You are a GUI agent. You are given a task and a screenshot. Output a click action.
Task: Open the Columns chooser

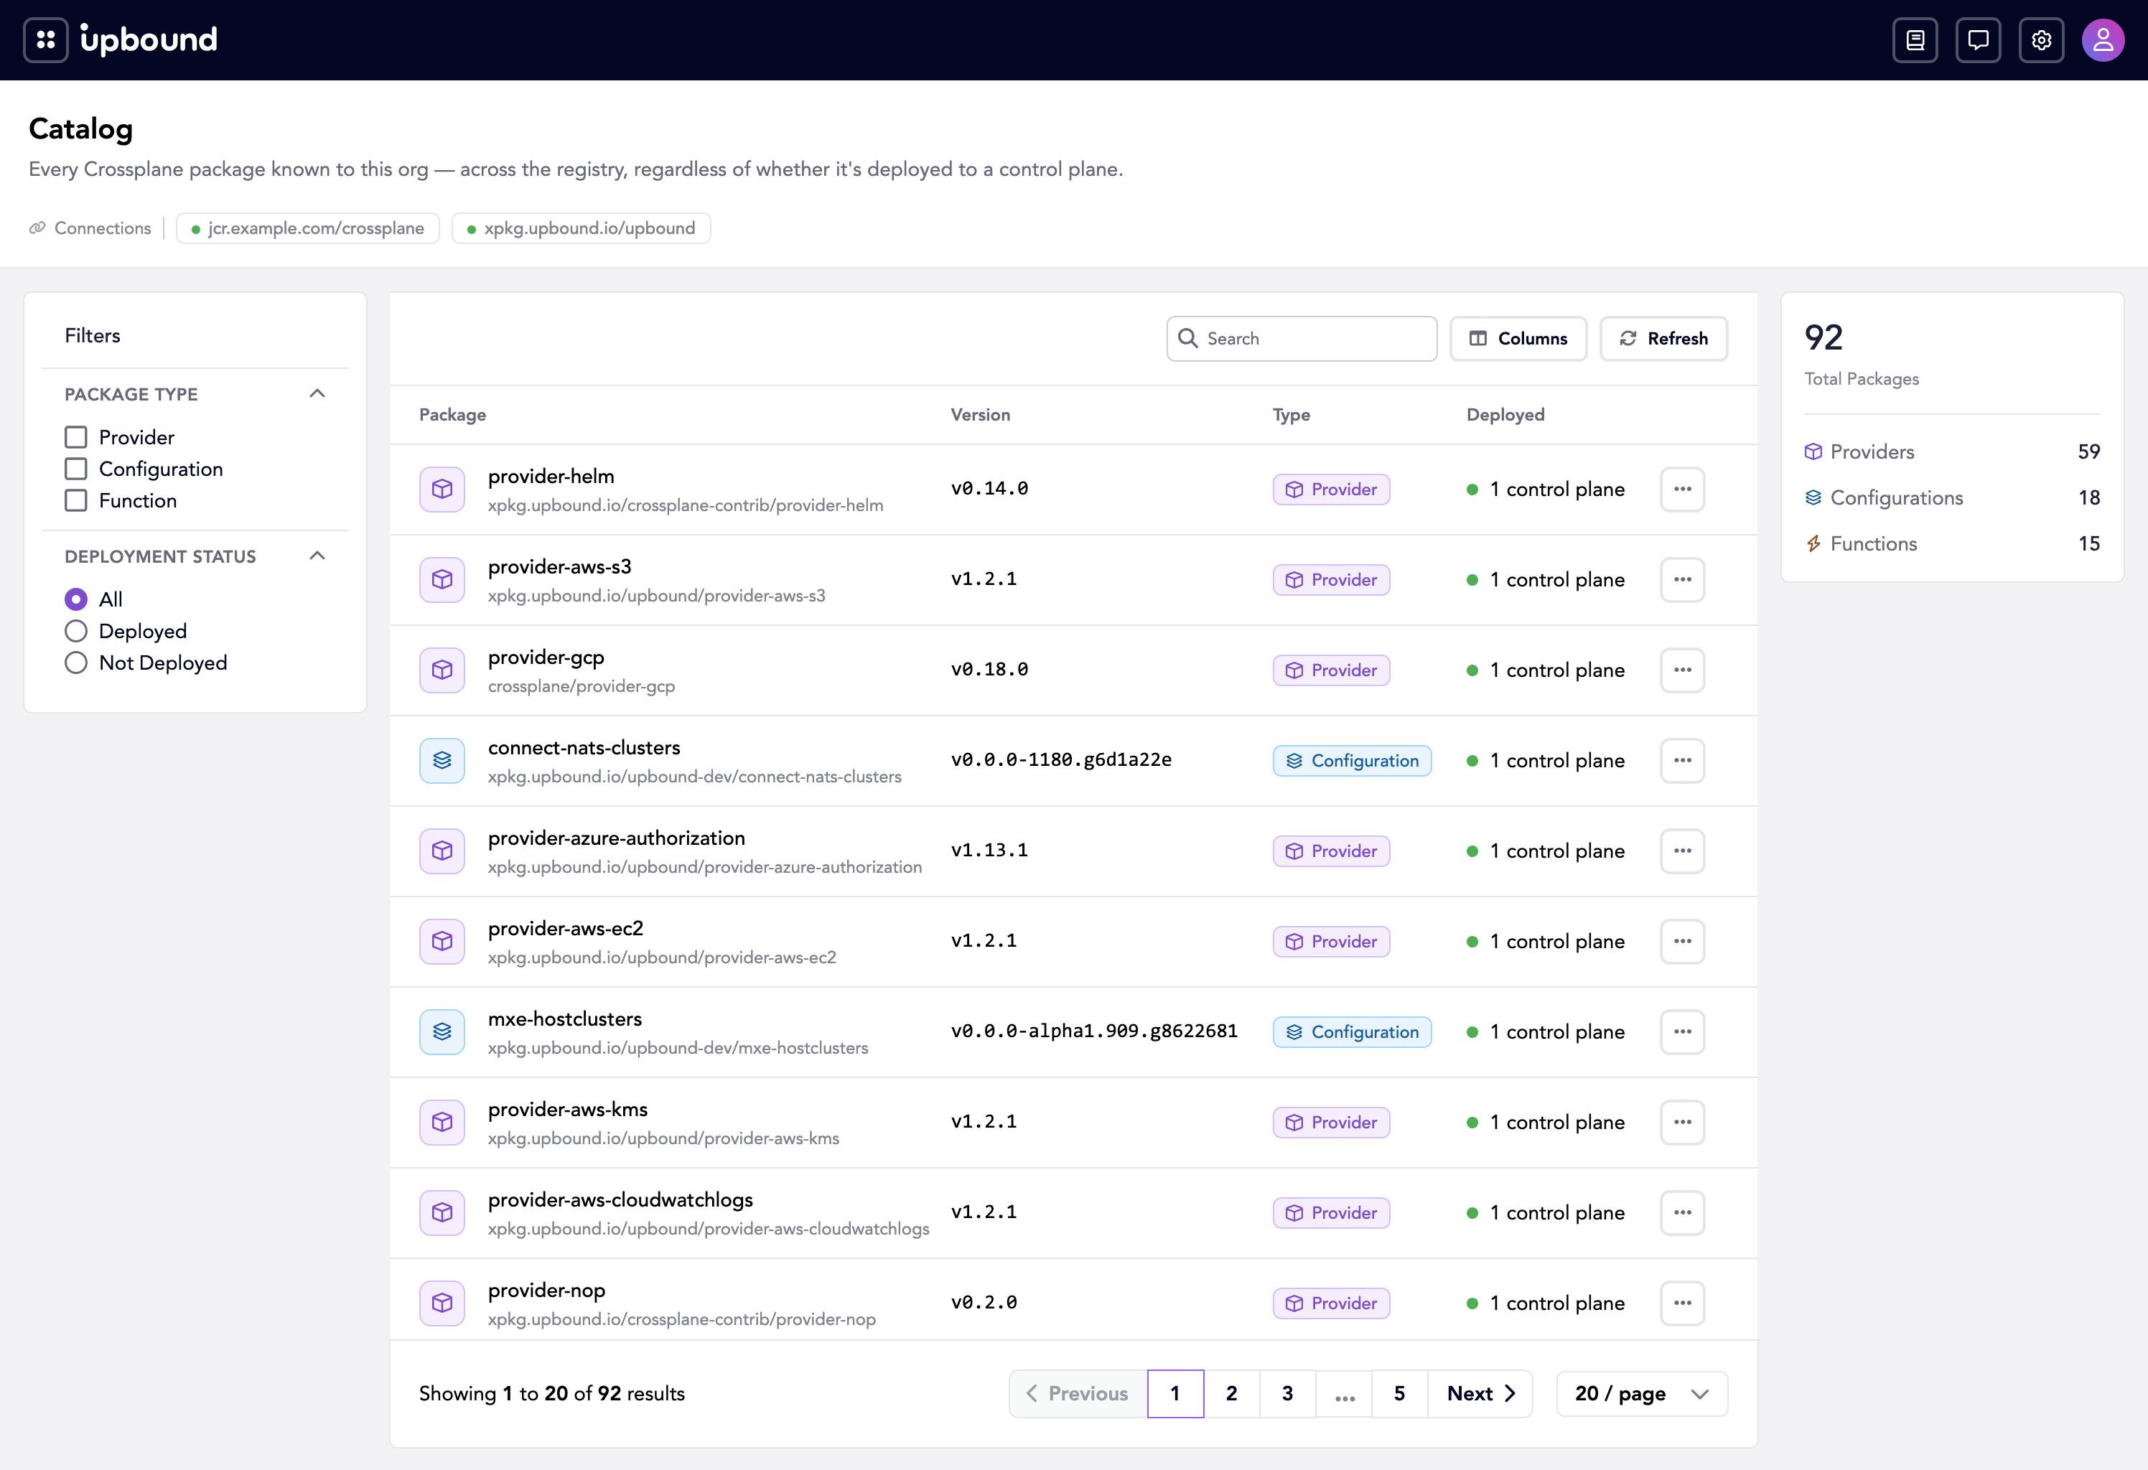1518,338
